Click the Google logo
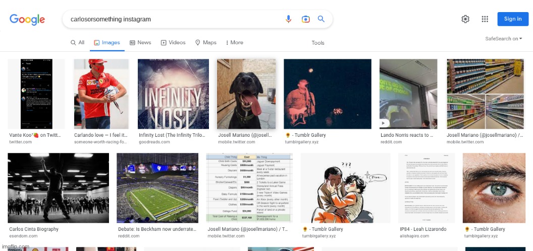 click(x=27, y=20)
